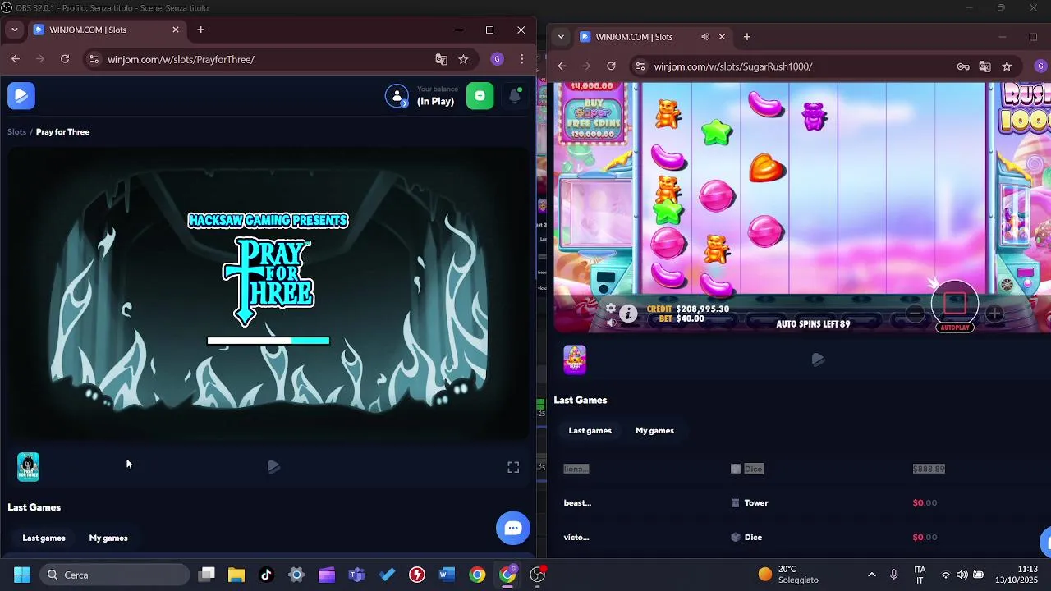Open Word from the taskbar
Viewport: 1051px width, 591px height.
[x=447, y=575]
